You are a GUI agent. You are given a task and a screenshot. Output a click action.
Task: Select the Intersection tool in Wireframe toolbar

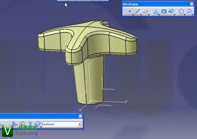[x=164, y=12]
